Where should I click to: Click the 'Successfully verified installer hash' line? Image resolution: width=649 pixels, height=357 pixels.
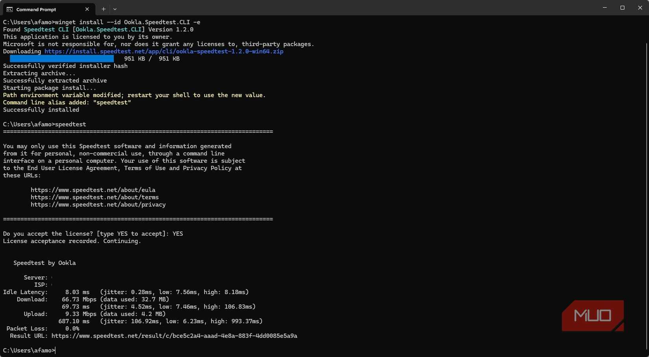click(65, 66)
